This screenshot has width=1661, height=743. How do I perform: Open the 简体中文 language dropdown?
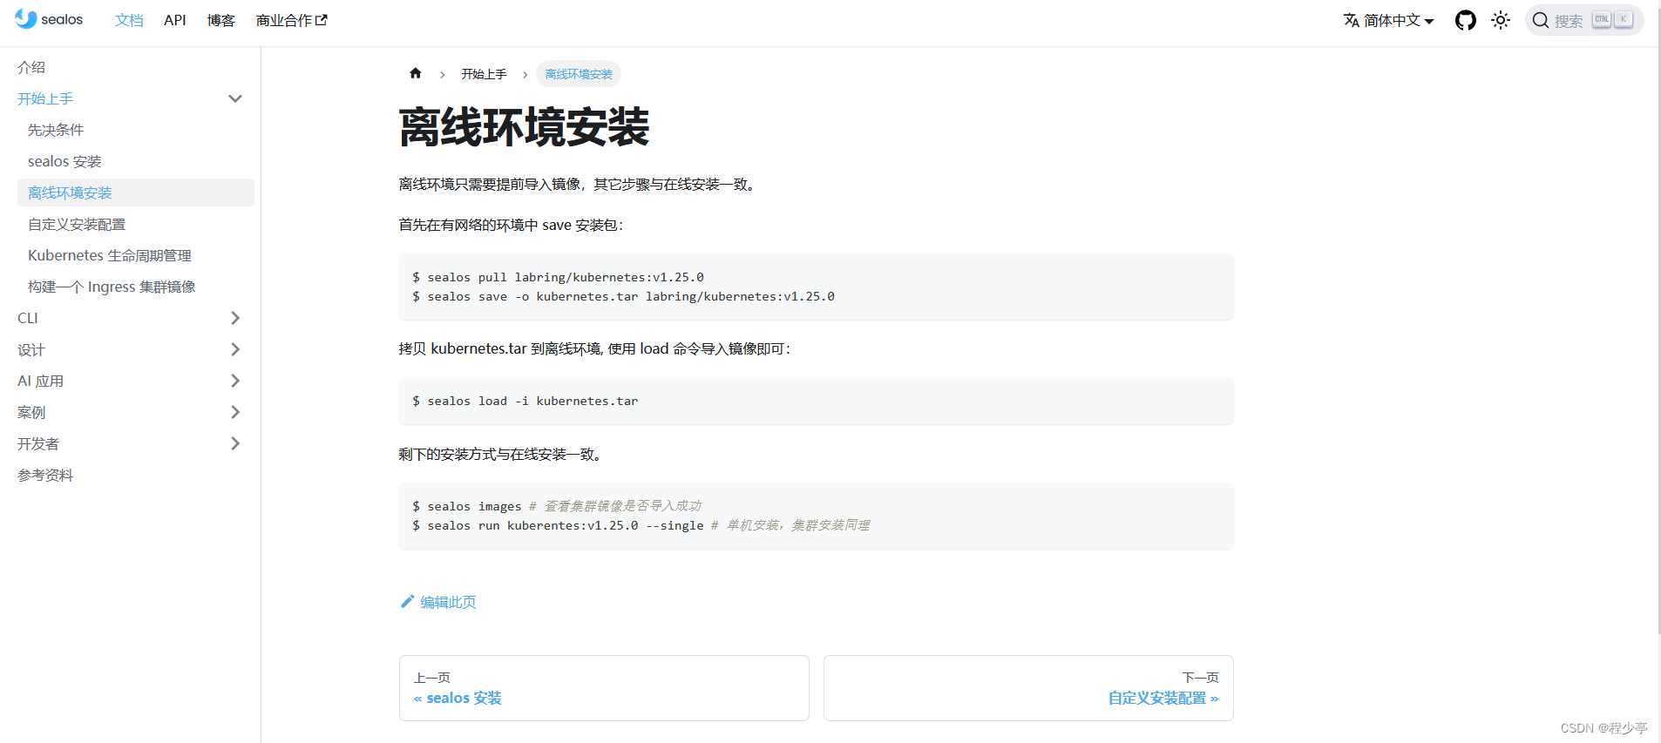(1389, 20)
